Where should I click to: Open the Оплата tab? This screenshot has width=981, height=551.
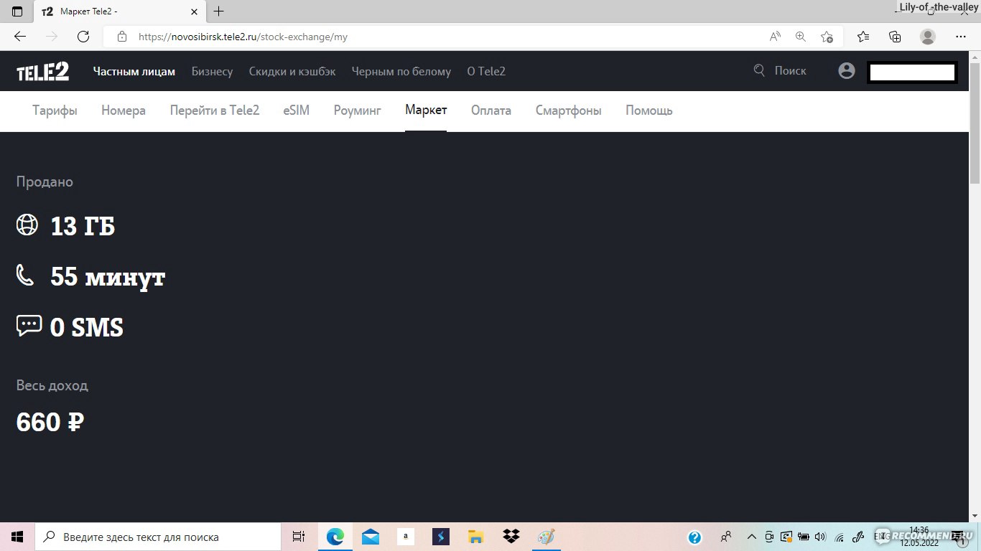[x=491, y=110]
